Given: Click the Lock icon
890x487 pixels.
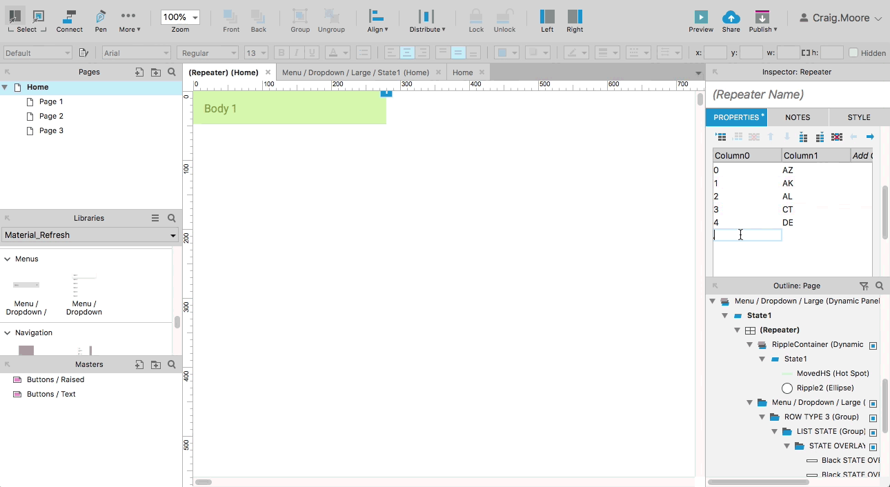Looking at the screenshot, I should click(476, 21).
